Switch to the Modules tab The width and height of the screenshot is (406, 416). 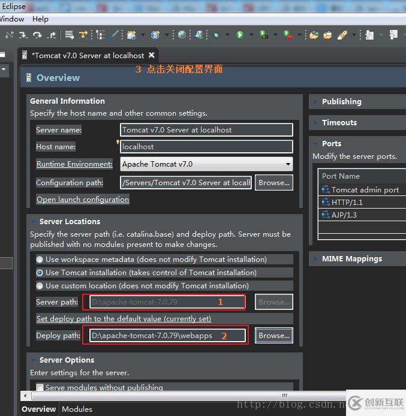77,409
